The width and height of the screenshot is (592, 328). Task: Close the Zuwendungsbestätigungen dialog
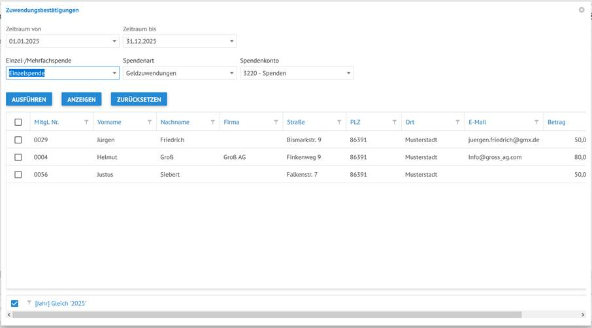[582, 10]
